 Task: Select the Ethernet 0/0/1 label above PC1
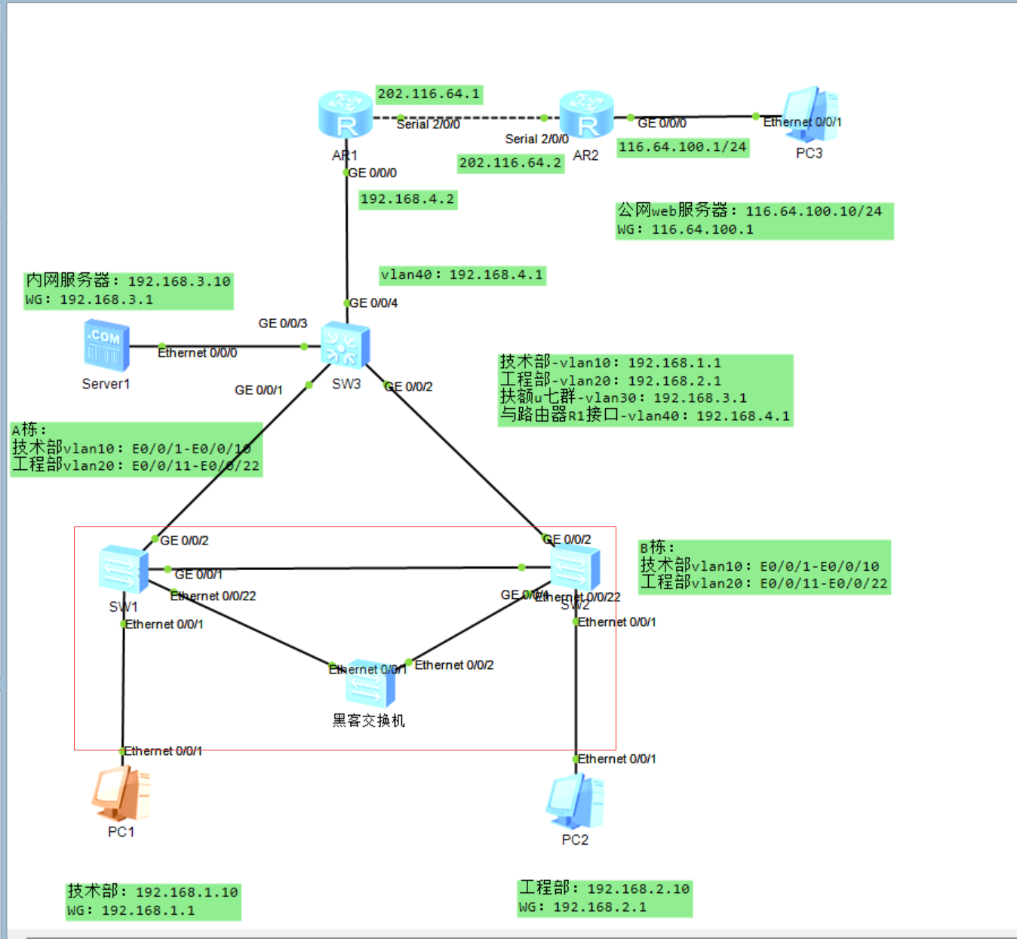click(163, 751)
